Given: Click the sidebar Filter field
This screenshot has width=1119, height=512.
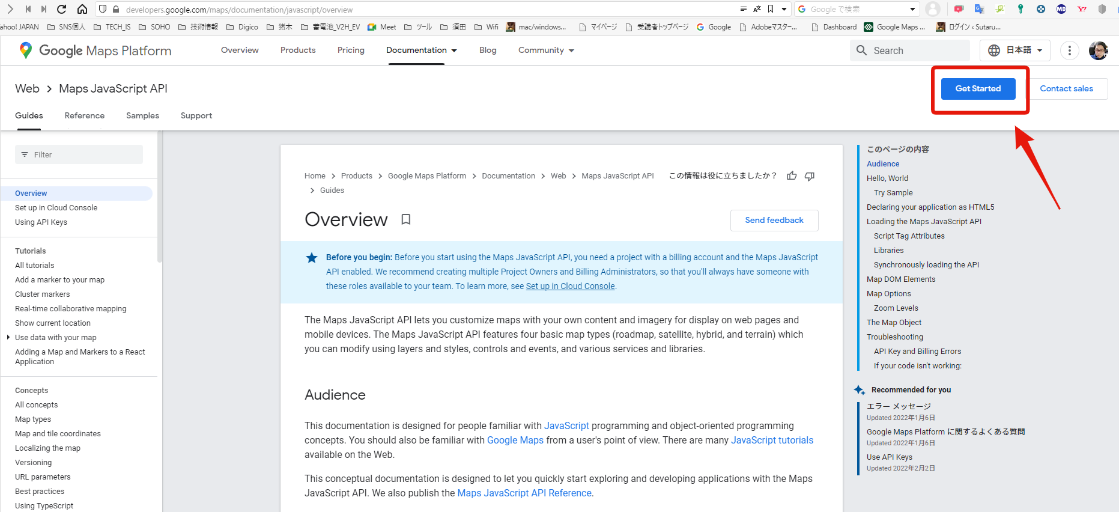Looking at the screenshot, I should point(79,154).
